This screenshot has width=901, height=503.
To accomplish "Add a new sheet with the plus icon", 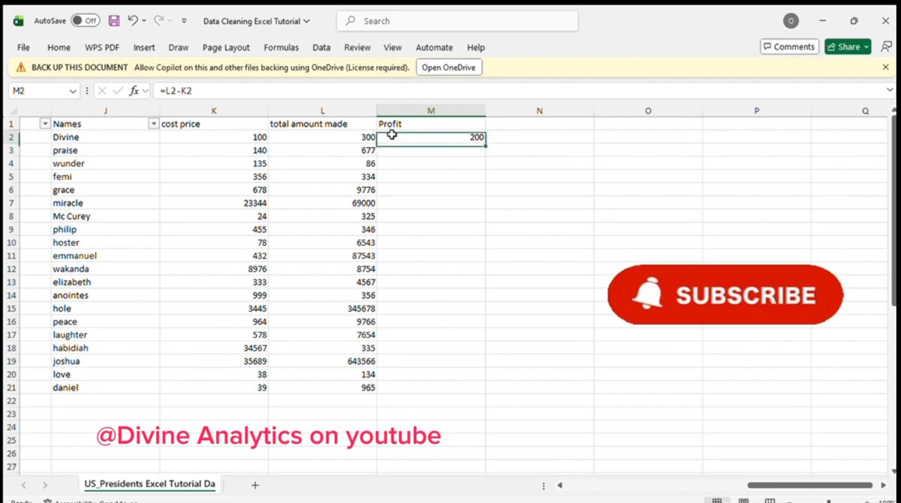I will [x=255, y=485].
